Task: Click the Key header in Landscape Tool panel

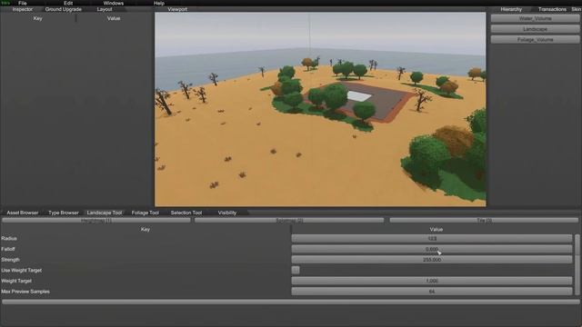Action: coord(145,230)
